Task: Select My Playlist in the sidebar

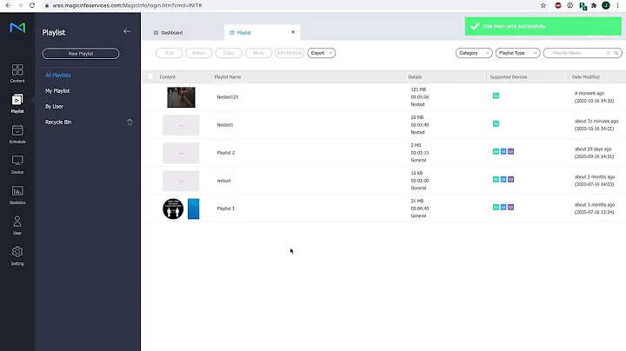Action: tap(57, 91)
